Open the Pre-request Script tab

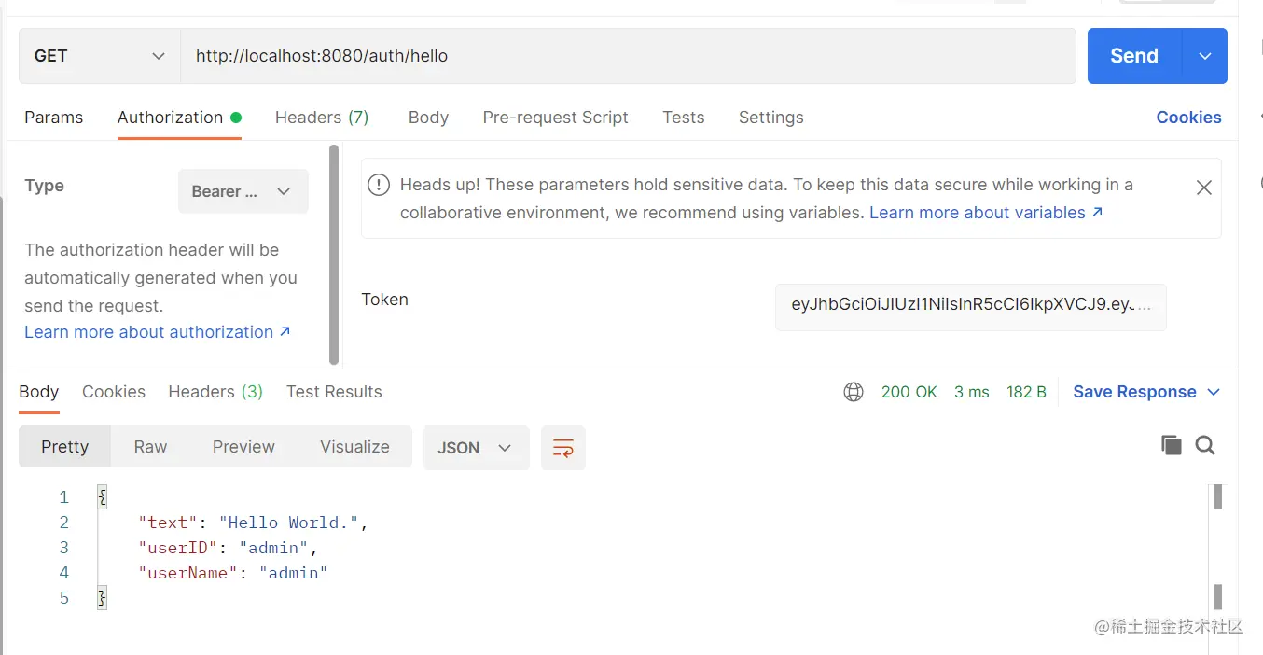555,118
